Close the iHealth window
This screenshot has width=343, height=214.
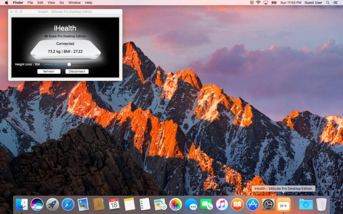(x=12, y=12)
